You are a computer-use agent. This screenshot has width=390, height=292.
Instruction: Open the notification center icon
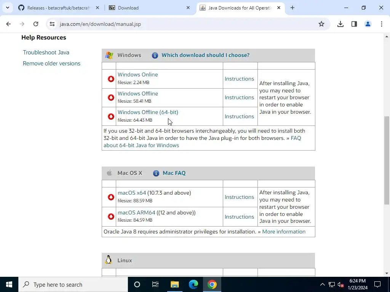click(x=377, y=284)
